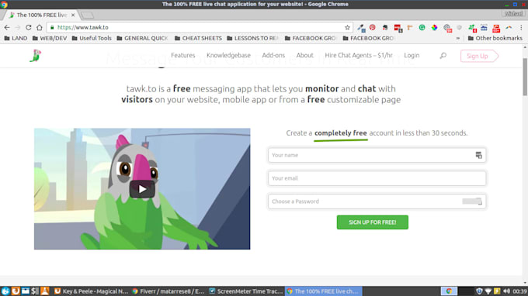Click the page vertical scrollbar thumb
This screenshot has width=528, height=296.
point(525,76)
